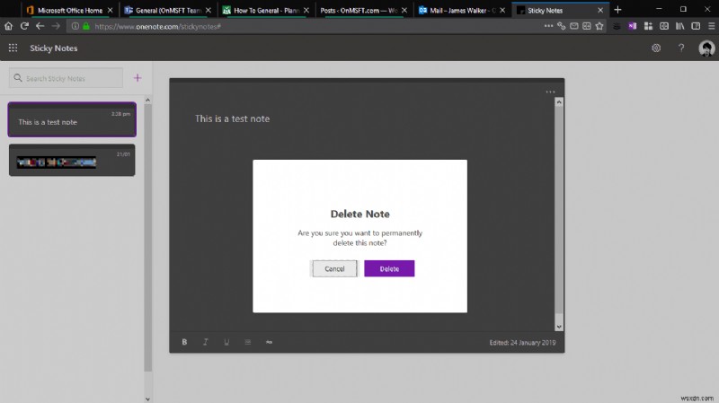Open the note's three-dot menu
719x403 pixels.
click(551, 92)
